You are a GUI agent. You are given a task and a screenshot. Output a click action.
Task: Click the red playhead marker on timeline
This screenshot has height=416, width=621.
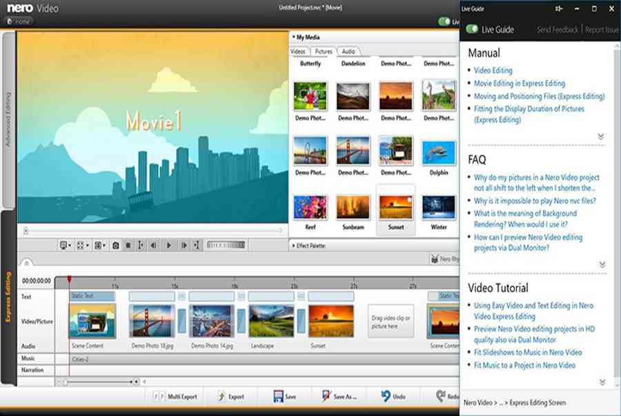(x=69, y=279)
